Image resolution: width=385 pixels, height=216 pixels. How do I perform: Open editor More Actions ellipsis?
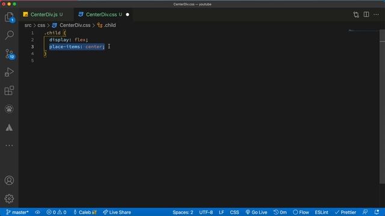[x=376, y=14]
